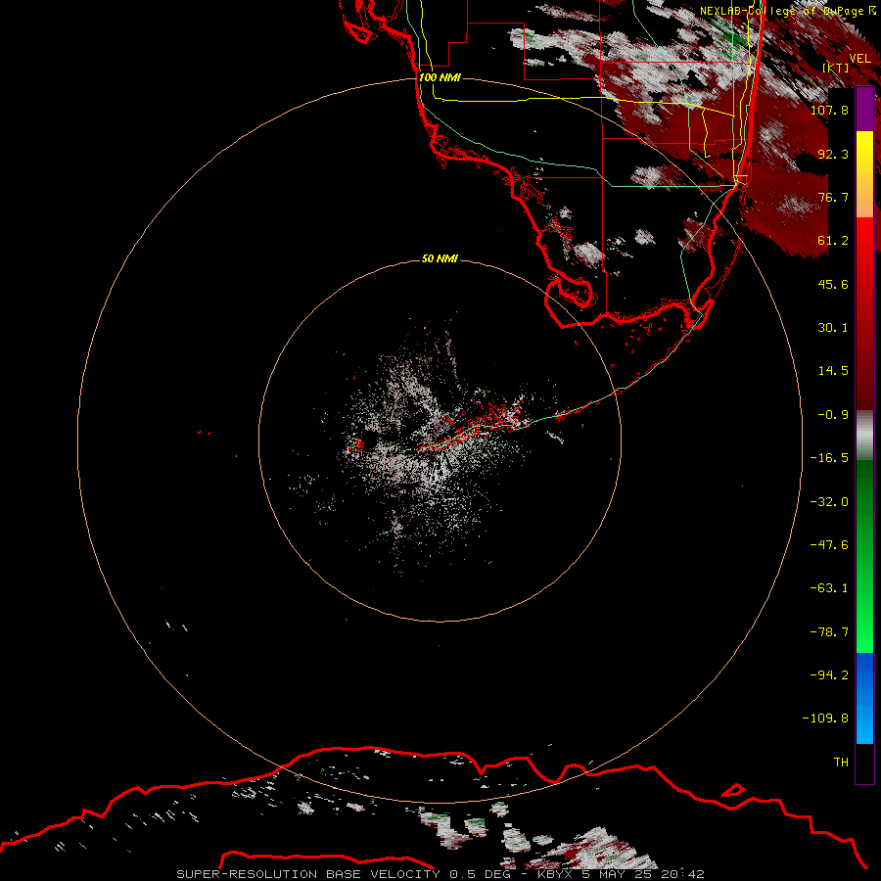The image size is (881, 881).
Task: Click the 100 NMI range ring label
Action: pos(440,77)
